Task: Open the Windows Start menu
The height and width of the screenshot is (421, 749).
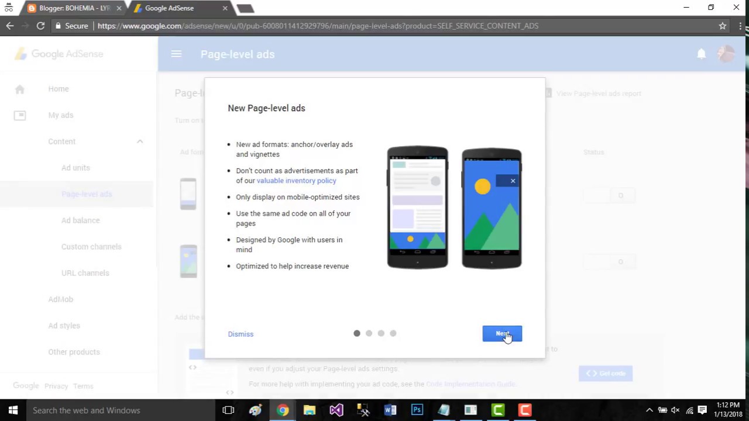Action: pos(13,410)
